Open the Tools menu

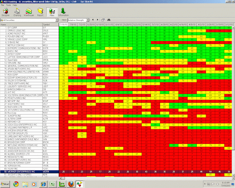(x=8, y=5)
